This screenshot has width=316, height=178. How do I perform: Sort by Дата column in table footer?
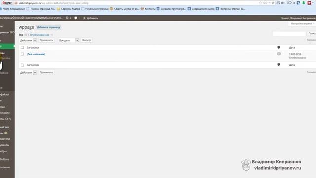click(x=292, y=65)
